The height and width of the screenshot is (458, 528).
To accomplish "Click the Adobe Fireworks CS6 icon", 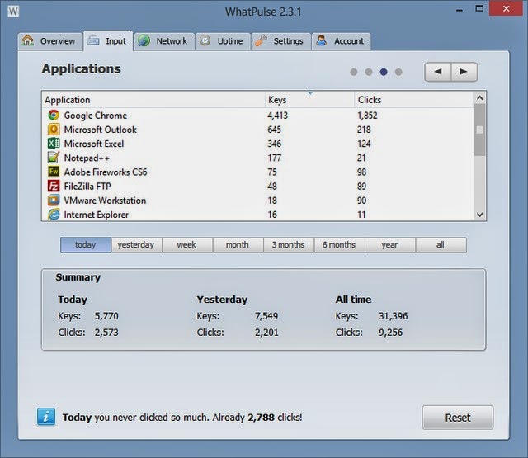I will 54,172.
